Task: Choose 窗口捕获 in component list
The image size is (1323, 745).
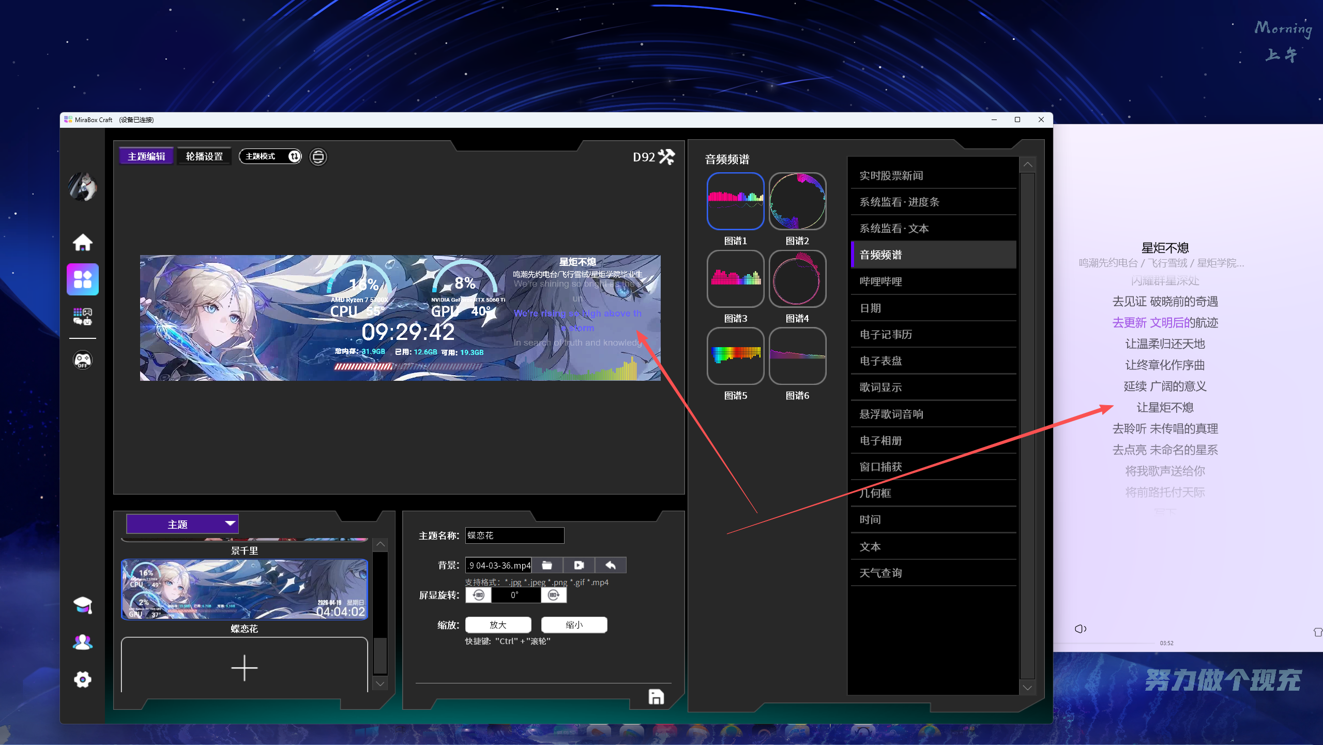Action: tap(933, 467)
